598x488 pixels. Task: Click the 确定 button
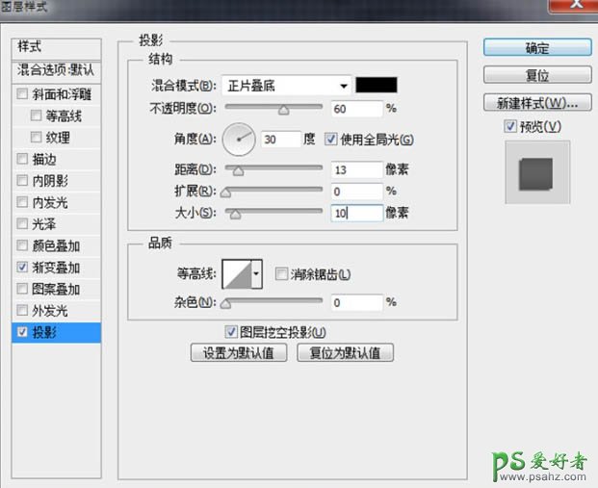536,48
